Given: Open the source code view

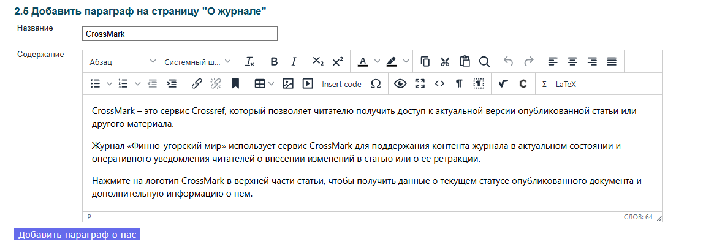Looking at the screenshot, I should click(439, 84).
